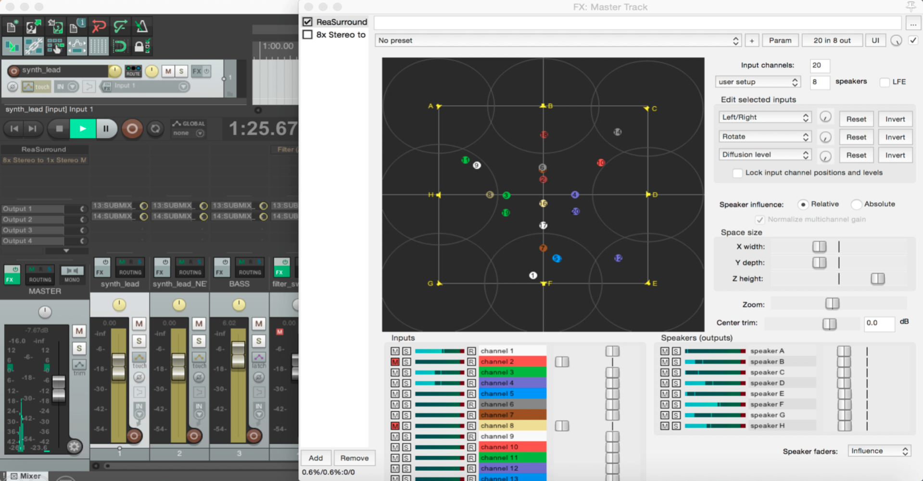This screenshot has width=923, height=481.
Task: Click the Remove FX button
Action: tap(354, 458)
